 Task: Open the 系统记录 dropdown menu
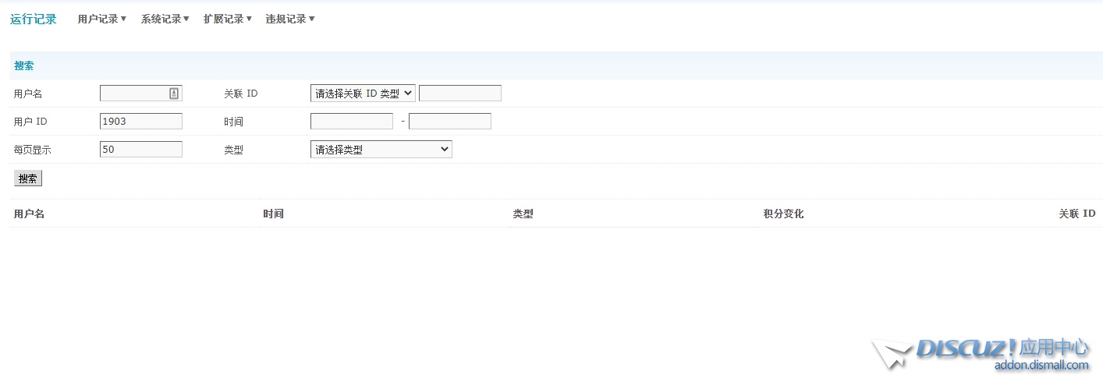tap(165, 19)
